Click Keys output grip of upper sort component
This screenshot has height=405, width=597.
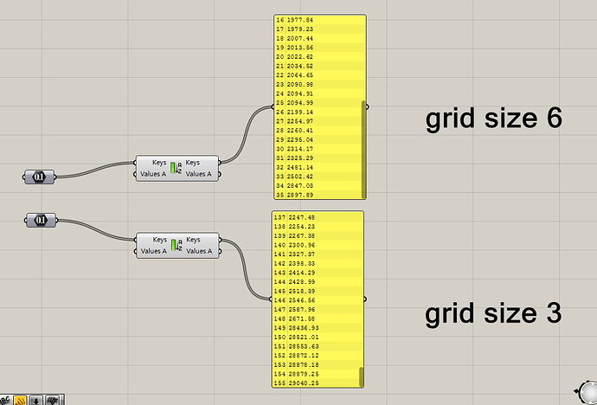(x=220, y=163)
